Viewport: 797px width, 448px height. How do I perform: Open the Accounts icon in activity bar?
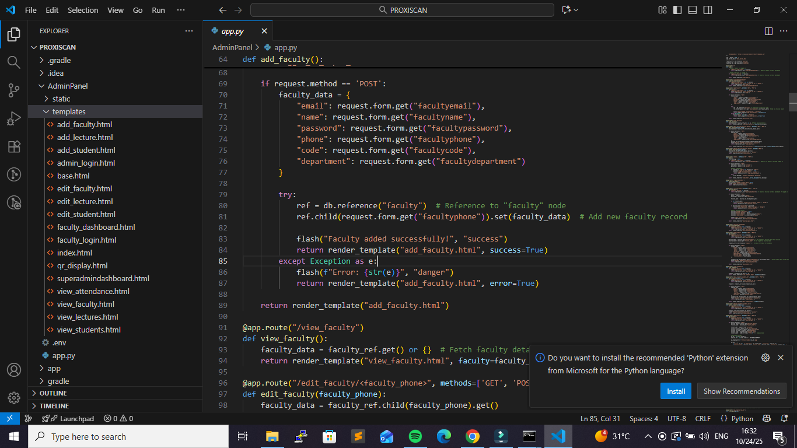click(x=13, y=370)
